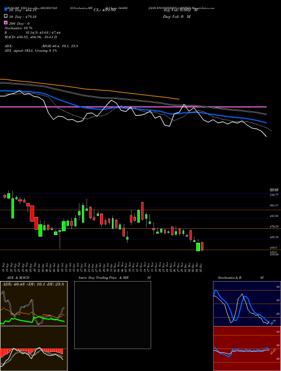Click the 'Stochastics: 10.76' readout
Viewport: 281px width, 371px height.
click(x=19, y=28)
